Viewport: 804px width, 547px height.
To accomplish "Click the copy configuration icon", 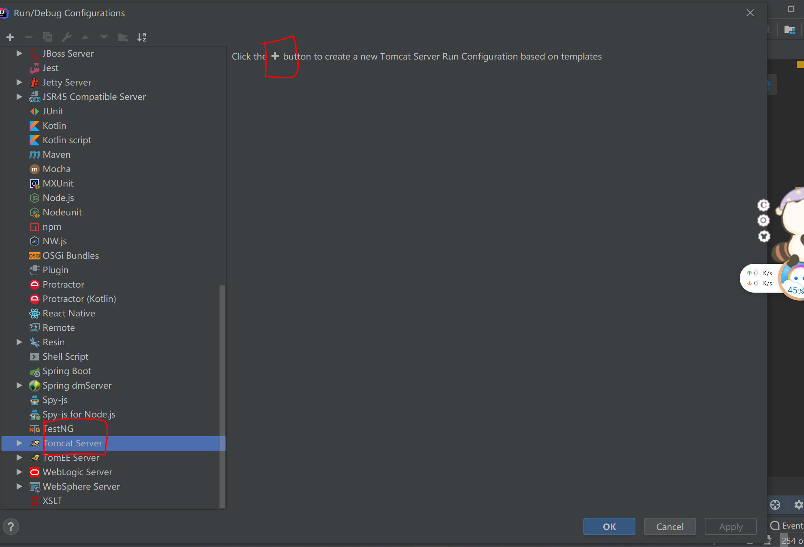I will (48, 37).
